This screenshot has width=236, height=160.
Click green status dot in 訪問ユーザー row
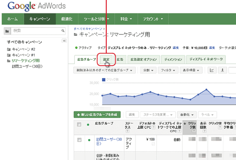pyautogui.click(x=89, y=140)
